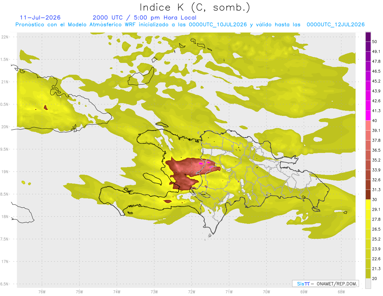Click the "70W" longitude label
The height and width of the screenshot is (296, 383).
[267, 292]
